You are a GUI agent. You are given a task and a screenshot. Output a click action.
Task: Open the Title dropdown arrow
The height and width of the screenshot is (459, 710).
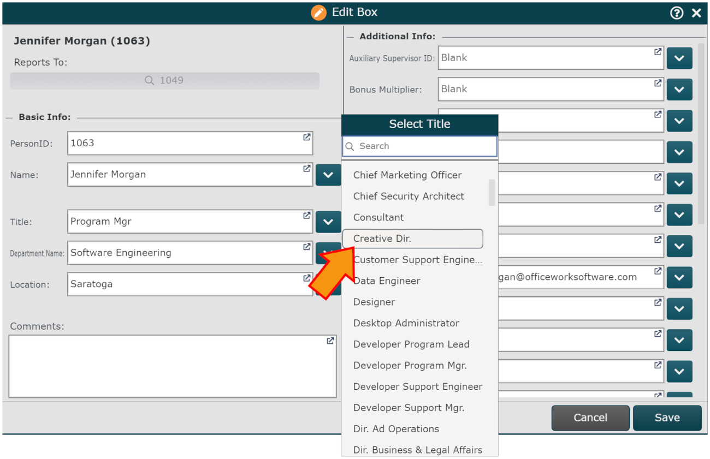328,222
